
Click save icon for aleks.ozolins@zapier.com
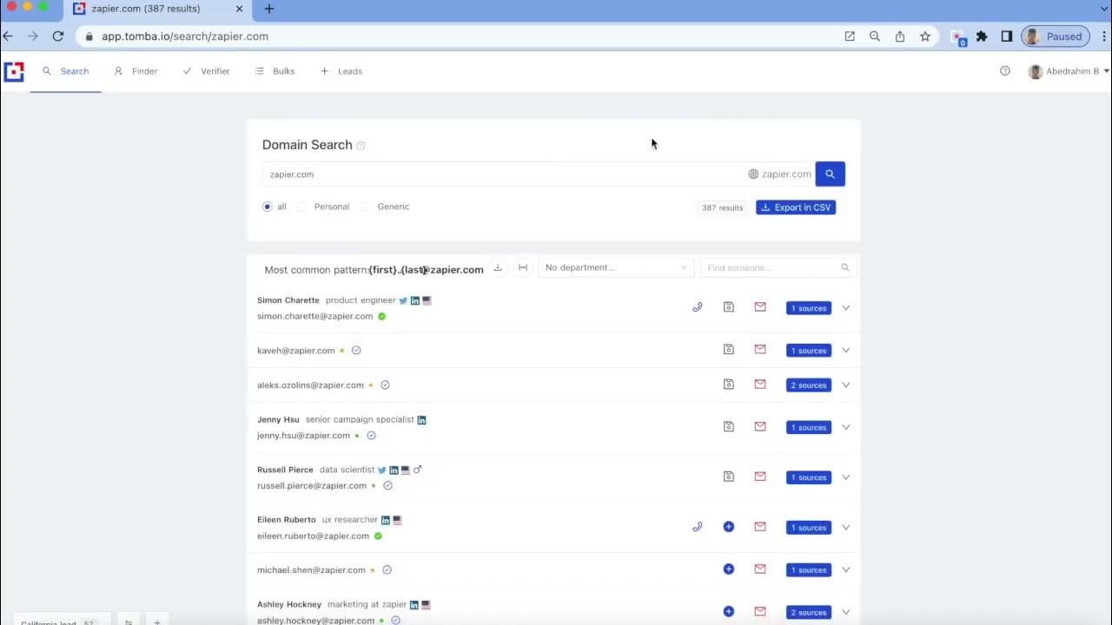729,385
